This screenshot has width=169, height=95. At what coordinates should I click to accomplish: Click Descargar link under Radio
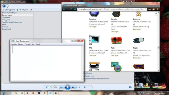click(115, 55)
